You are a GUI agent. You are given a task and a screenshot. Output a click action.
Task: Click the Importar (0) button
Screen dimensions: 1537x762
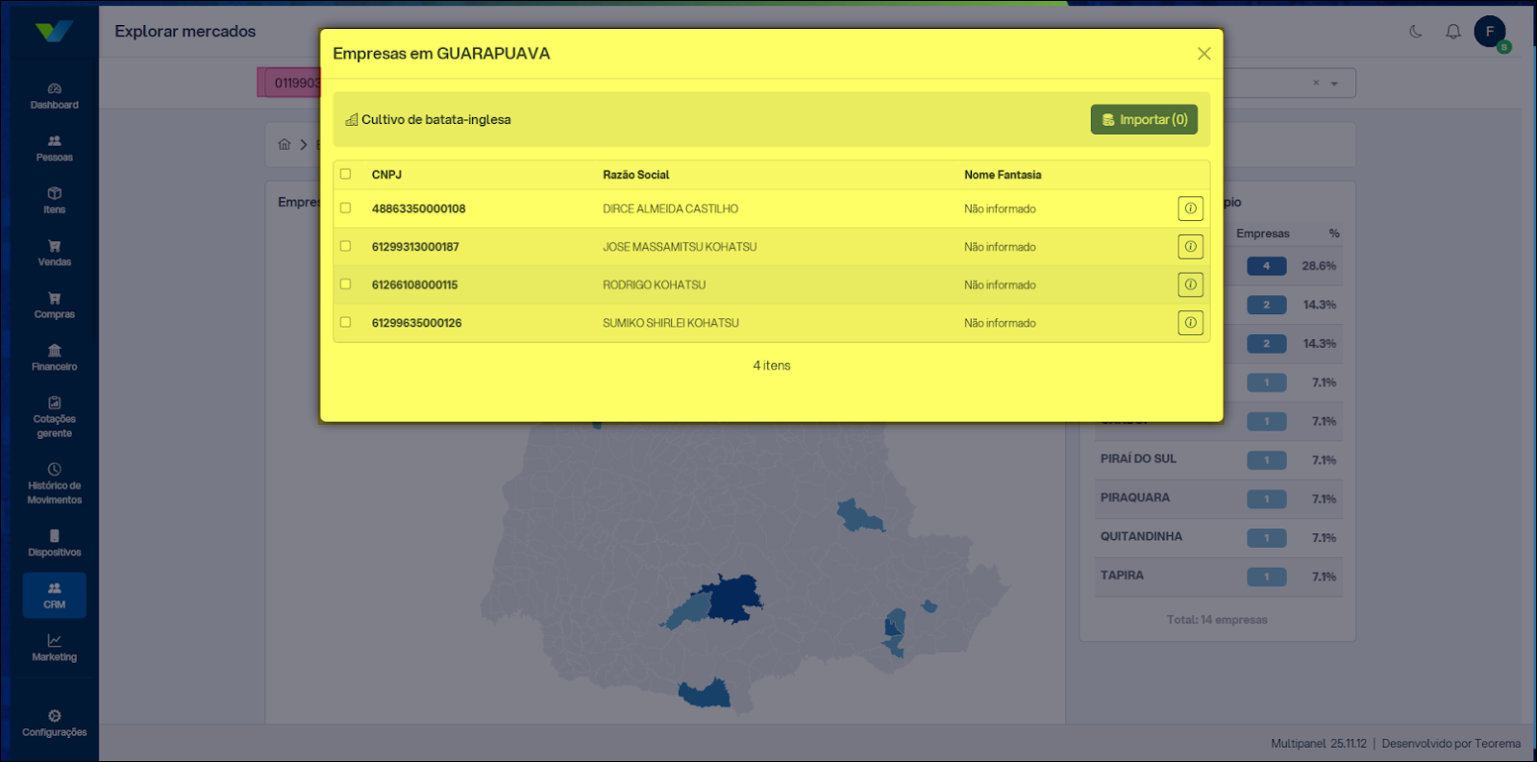click(x=1144, y=120)
